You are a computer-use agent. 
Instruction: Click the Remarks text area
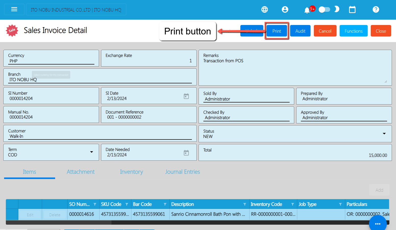coord(295,71)
